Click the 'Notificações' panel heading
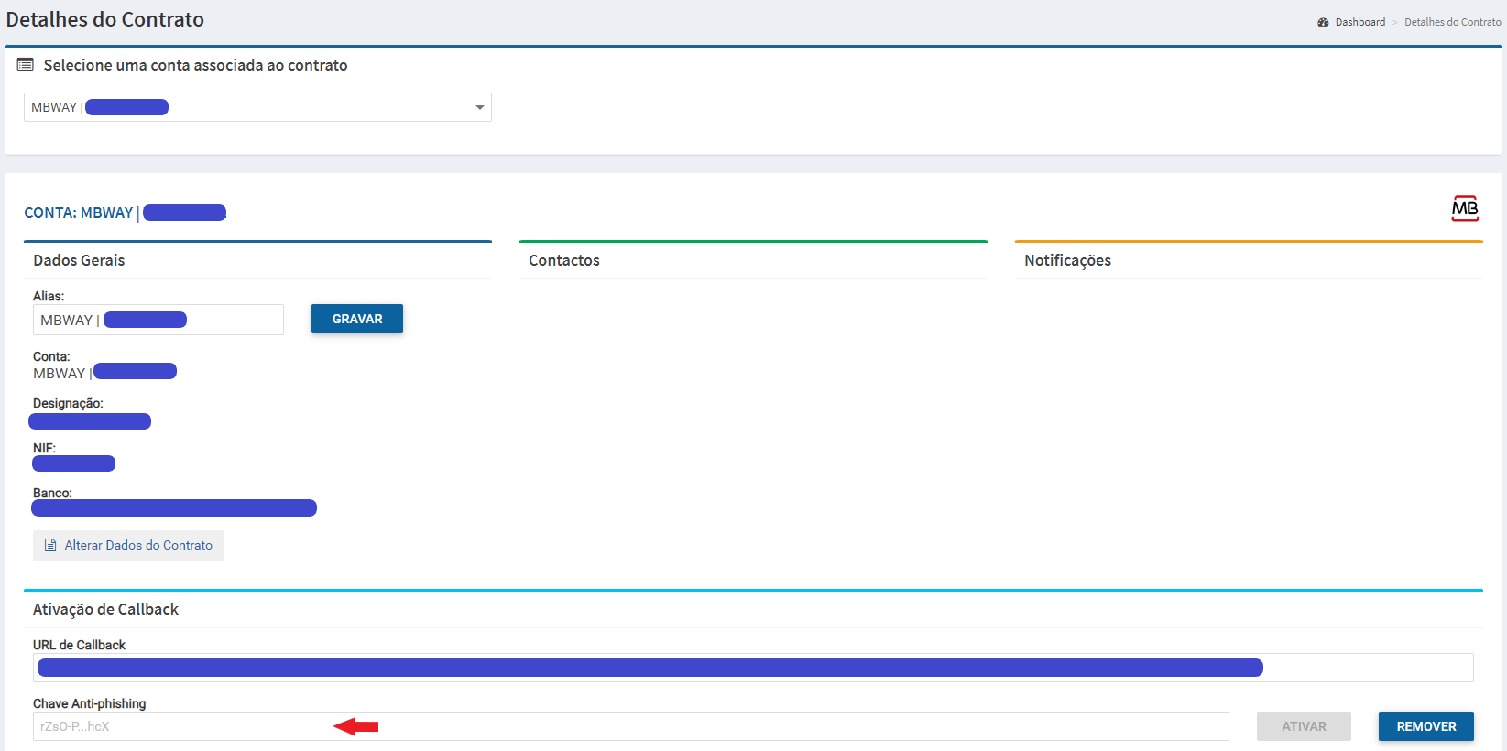 pos(1067,260)
